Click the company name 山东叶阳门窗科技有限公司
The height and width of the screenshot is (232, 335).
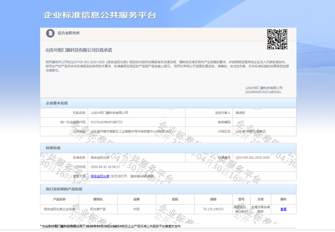click(109, 113)
